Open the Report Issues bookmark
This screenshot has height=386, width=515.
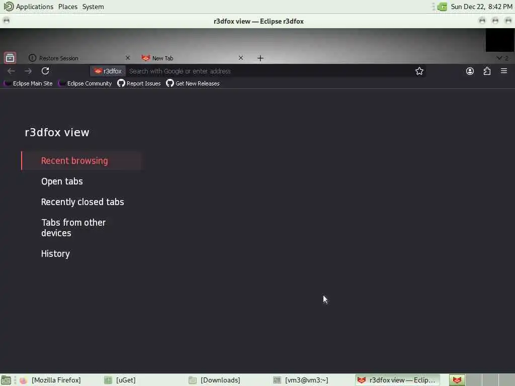(x=139, y=83)
